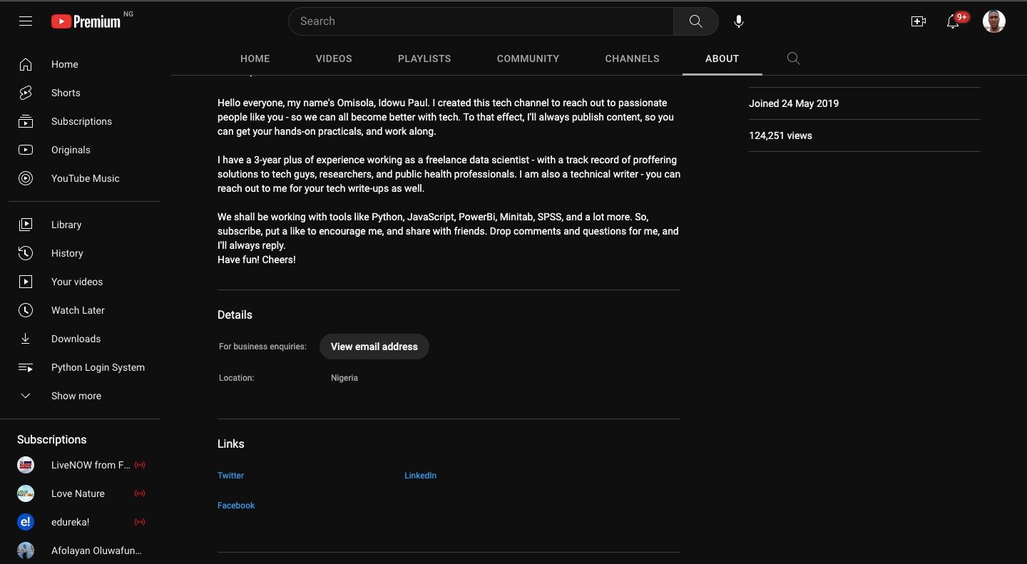Viewport: 1027px width, 564px height.
Task: Click the search magnifier button
Action: pos(695,21)
